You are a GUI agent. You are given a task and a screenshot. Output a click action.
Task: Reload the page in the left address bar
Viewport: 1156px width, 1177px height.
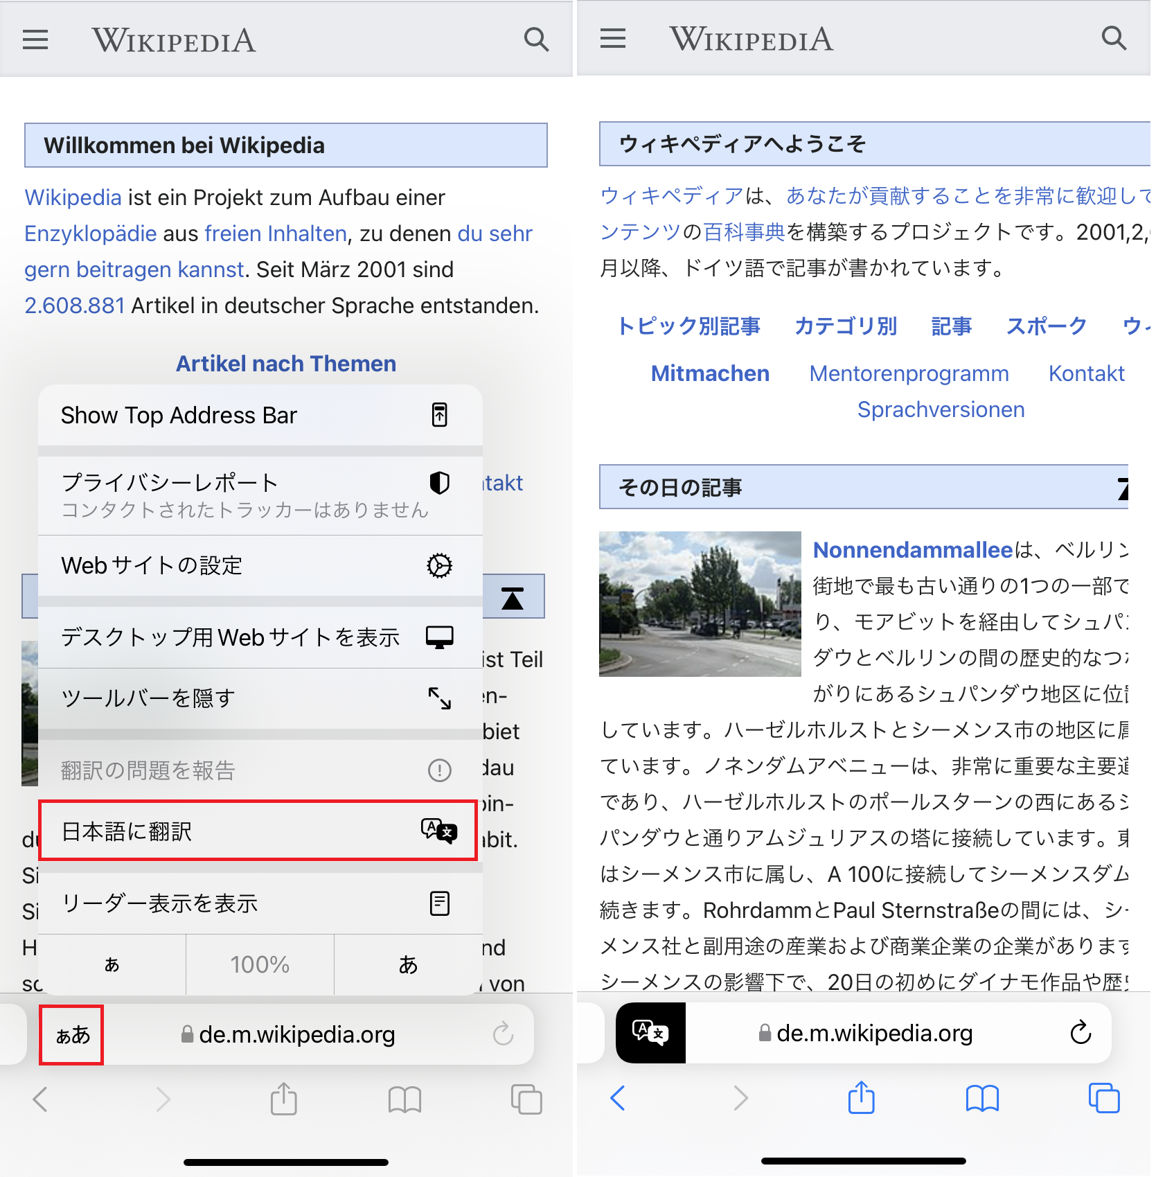tap(504, 1034)
